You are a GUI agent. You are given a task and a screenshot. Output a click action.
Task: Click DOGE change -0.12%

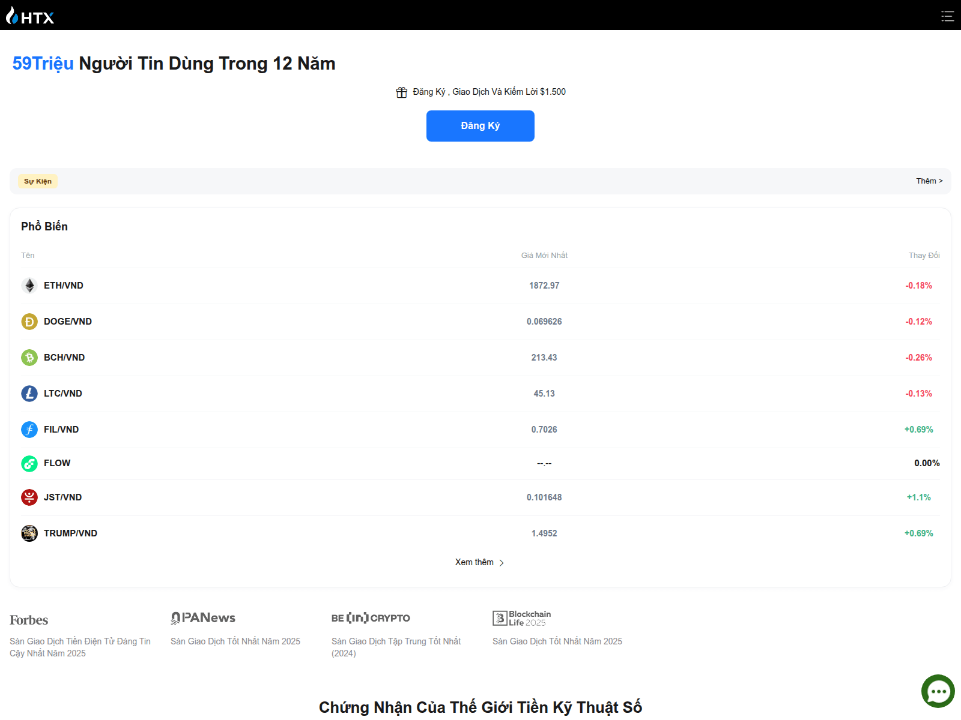point(919,322)
